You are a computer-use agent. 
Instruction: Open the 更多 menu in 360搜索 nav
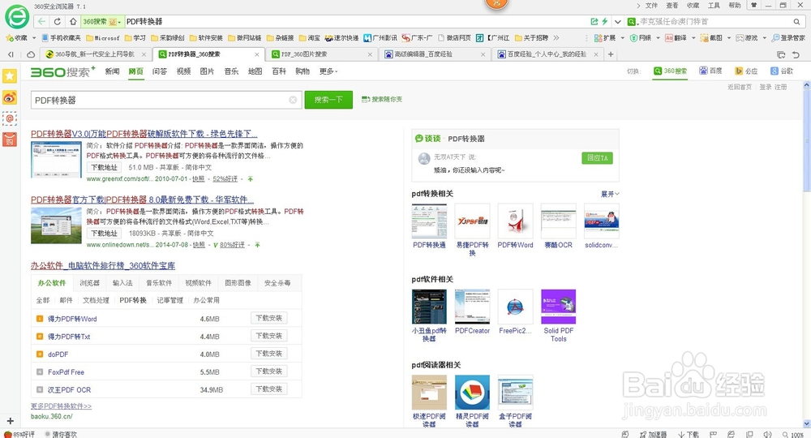coord(328,71)
